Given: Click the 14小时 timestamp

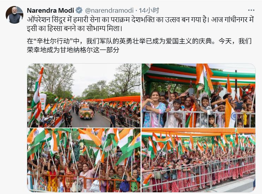Looking at the screenshot, I should (x=149, y=10).
